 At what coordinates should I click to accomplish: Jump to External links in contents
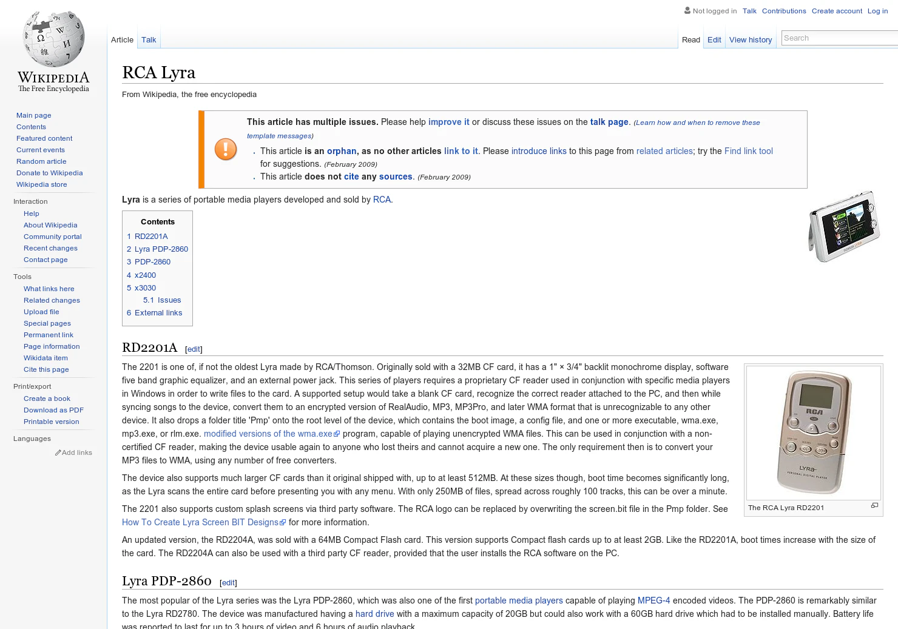click(155, 313)
